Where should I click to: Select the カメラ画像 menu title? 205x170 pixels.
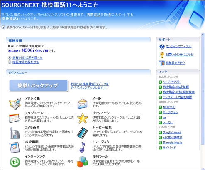(32, 127)
